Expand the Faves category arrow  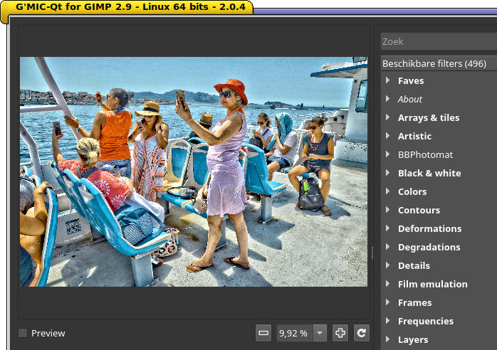point(387,80)
